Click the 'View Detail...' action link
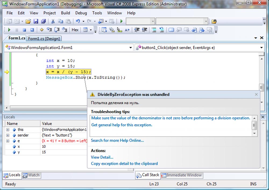This screenshot has height=190, width=269. [102, 157]
